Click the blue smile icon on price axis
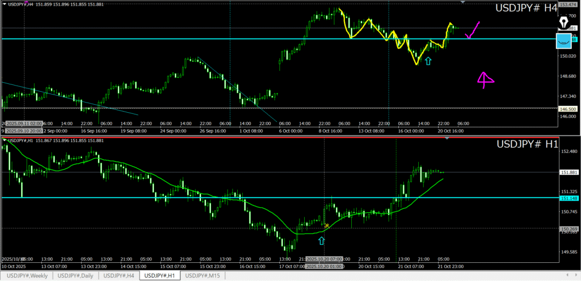 coord(563,41)
